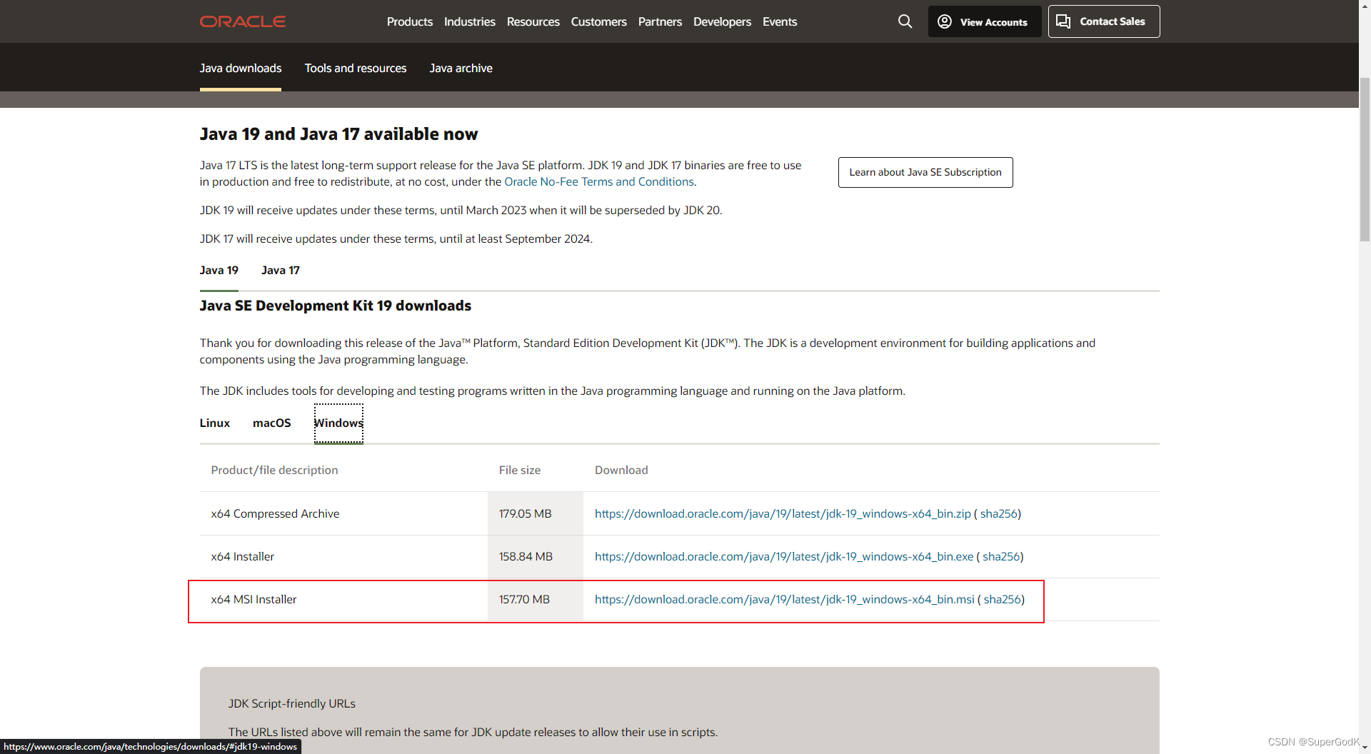The height and width of the screenshot is (754, 1371).
Task: Open Oracle No-Fee Terms and Conditions link
Action: click(x=598, y=181)
